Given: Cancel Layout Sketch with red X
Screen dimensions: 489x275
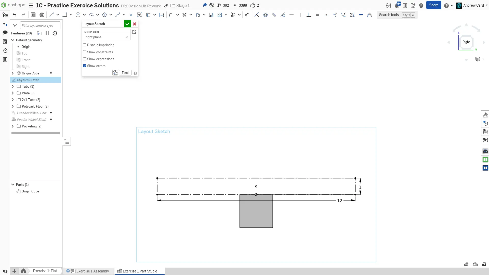Looking at the screenshot, I should coord(135,24).
